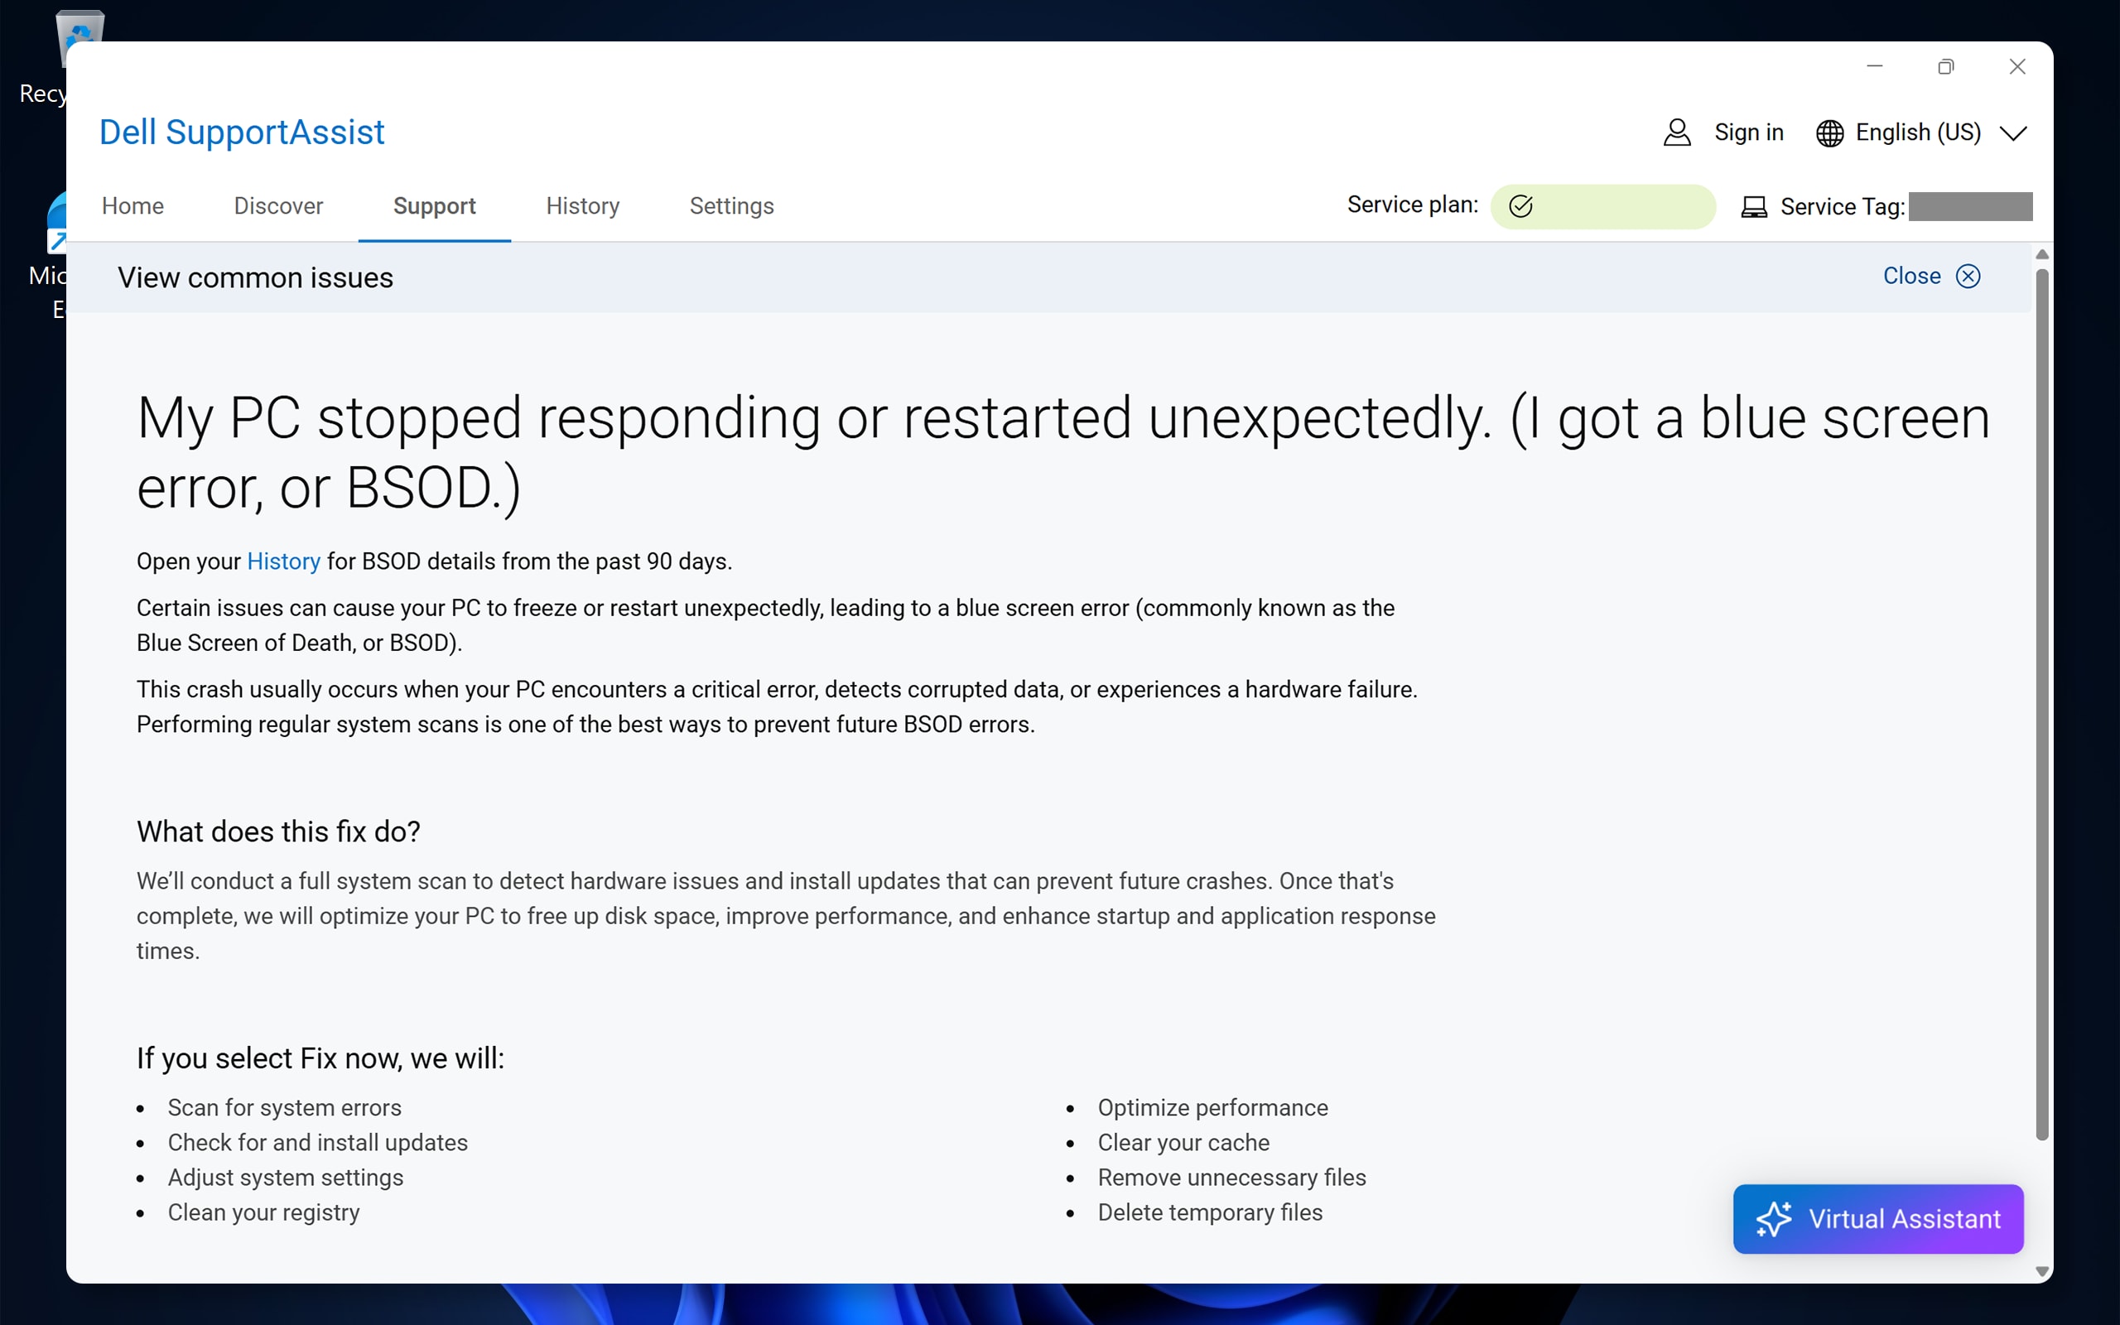Click the scrollbar down arrow
The width and height of the screenshot is (2120, 1325).
click(x=2042, y=1270)
